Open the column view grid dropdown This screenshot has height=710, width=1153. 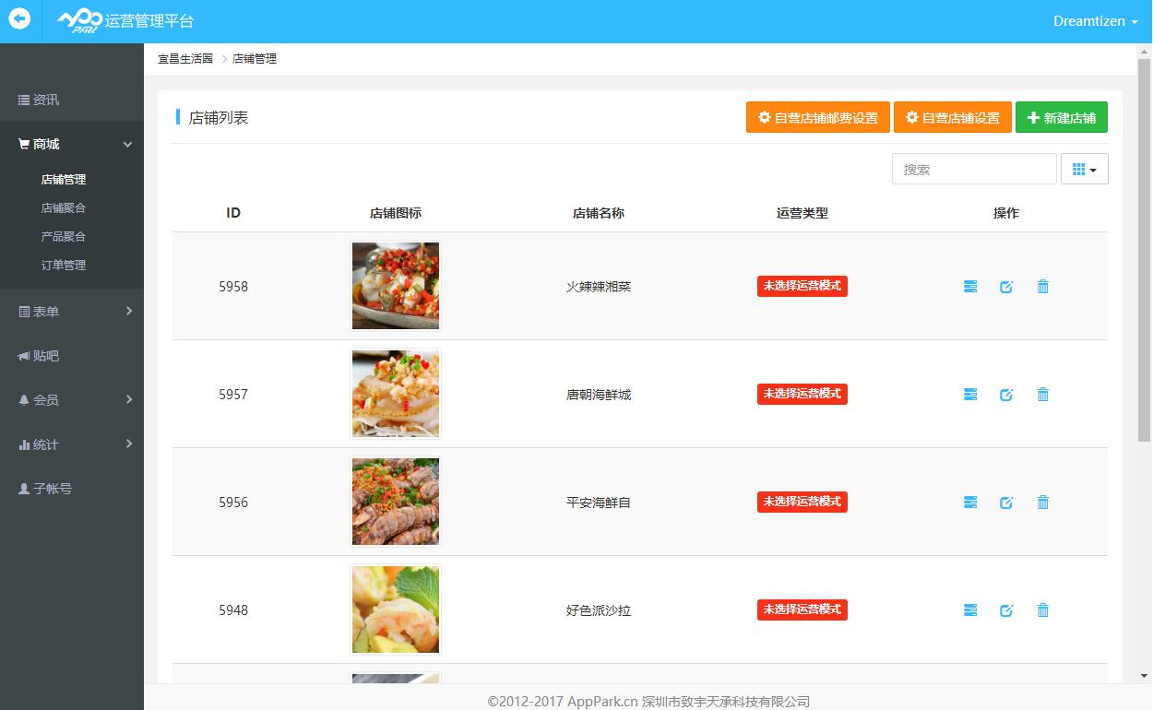click(x=1084, y=170)
